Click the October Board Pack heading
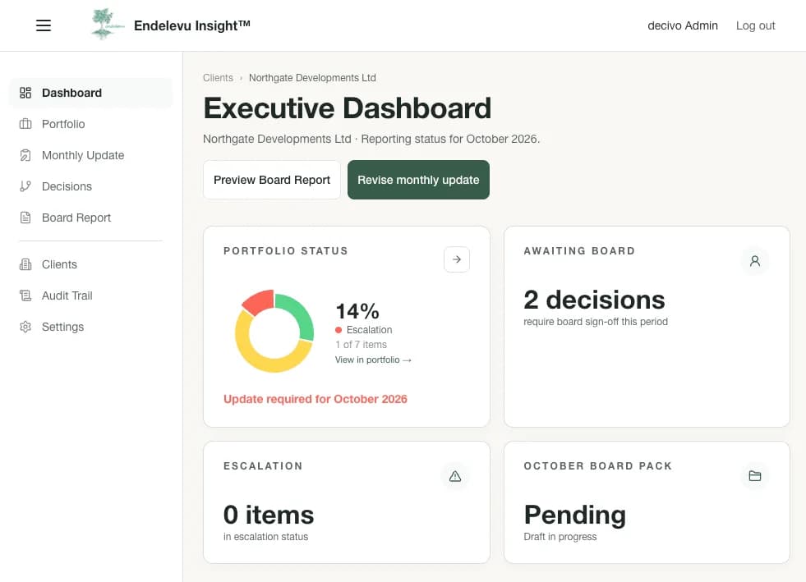 598,466
